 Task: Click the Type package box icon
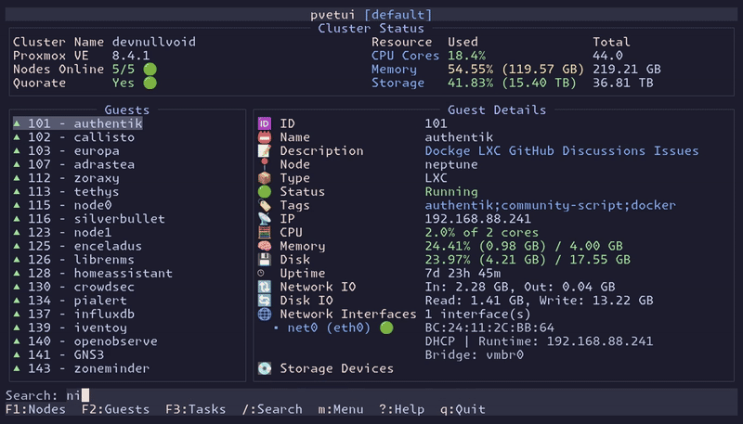point(265,178)
